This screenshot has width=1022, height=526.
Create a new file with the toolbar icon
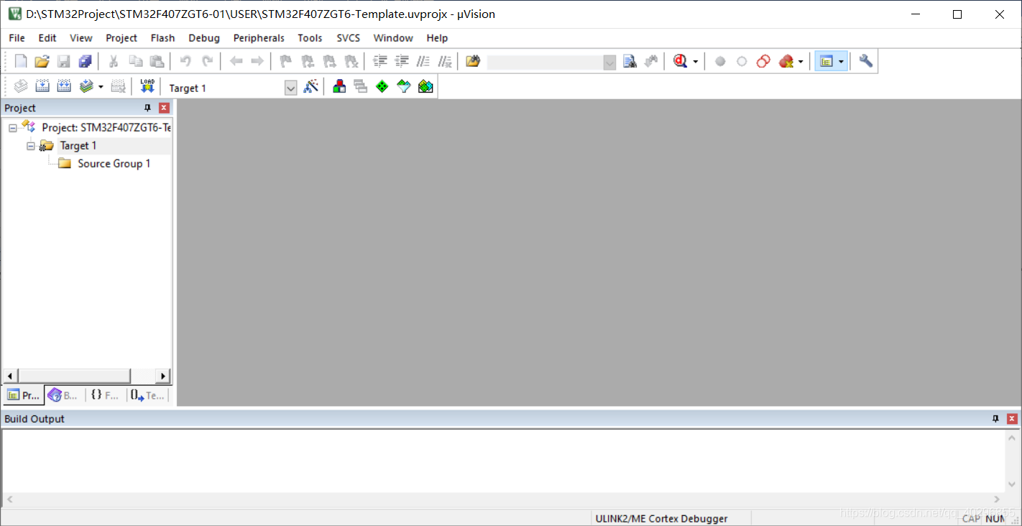click(21, 61)
